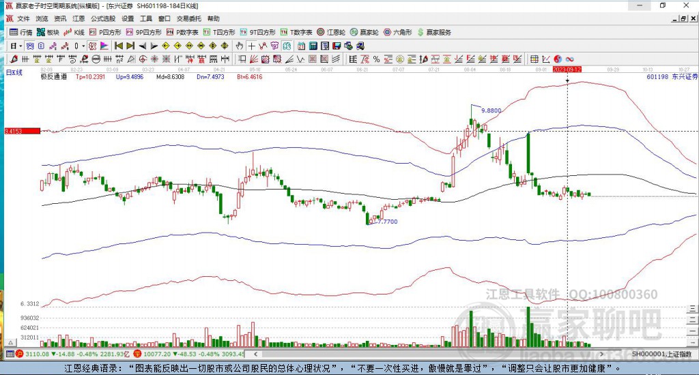Click the yin-yang taiji icon
Viewport: 699px width, 375px height.
click(x=558, y=59)
